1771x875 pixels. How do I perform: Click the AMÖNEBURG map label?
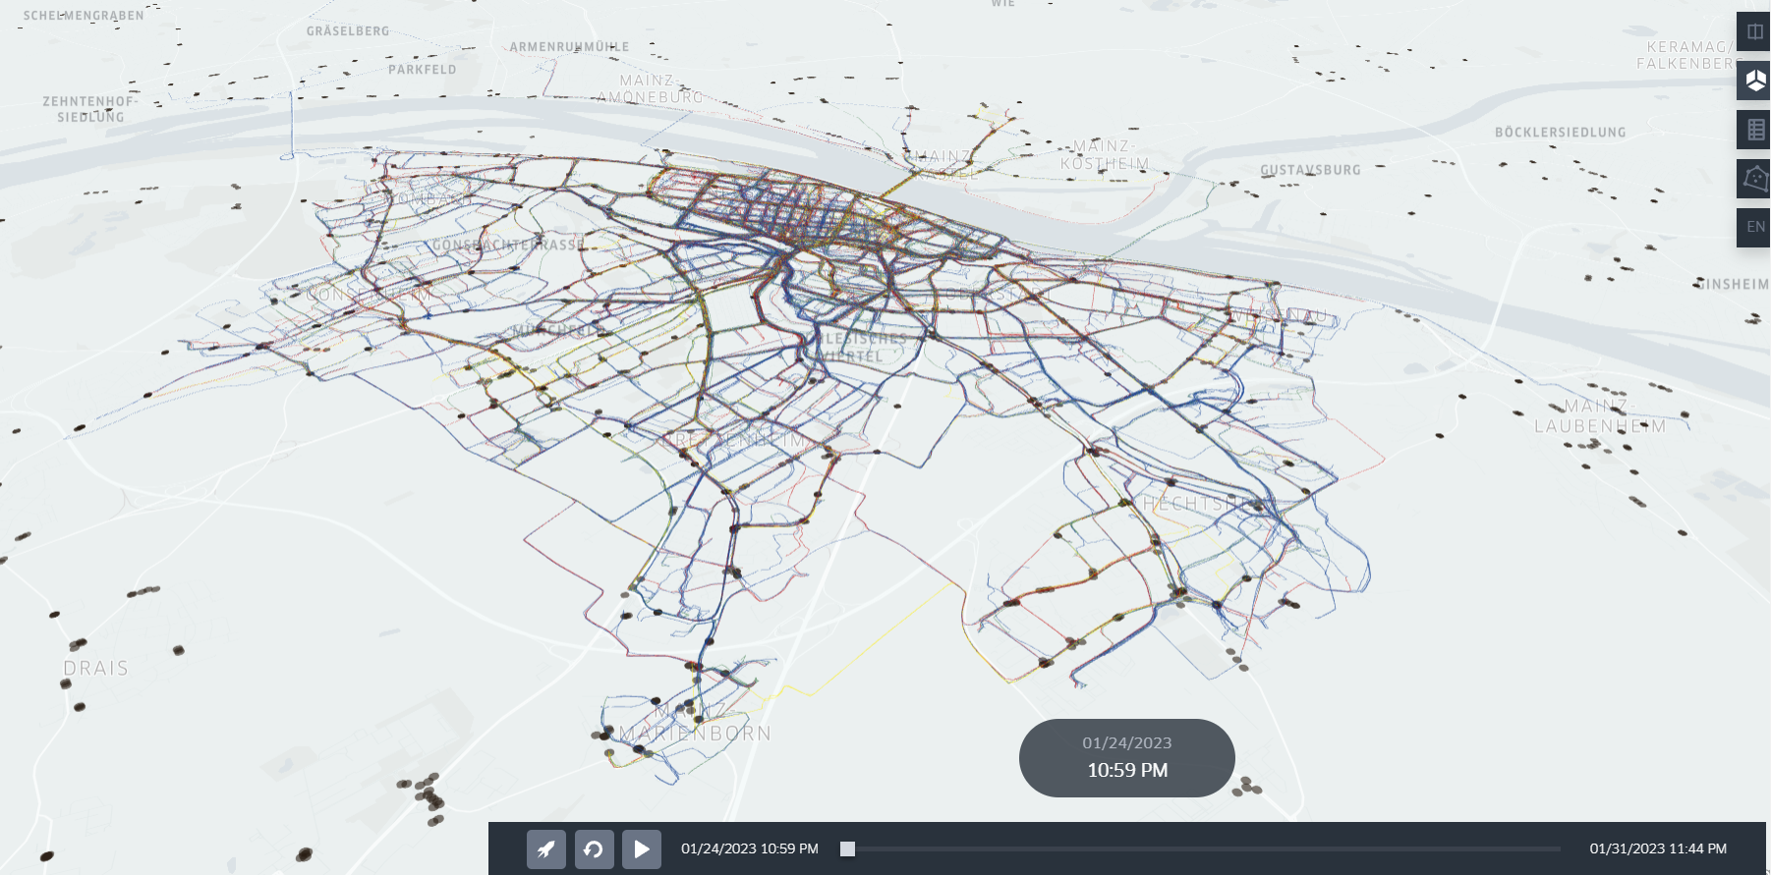(x=651, y=97)
